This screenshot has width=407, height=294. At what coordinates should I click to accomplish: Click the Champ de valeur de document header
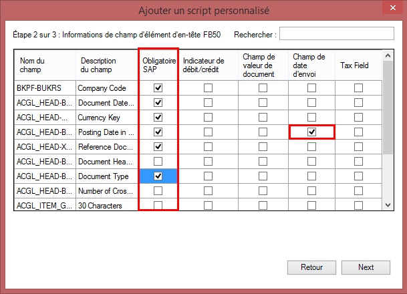pos(263,65)
